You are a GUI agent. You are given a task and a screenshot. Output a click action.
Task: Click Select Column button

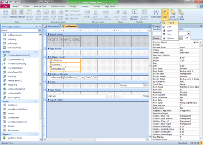73,15
